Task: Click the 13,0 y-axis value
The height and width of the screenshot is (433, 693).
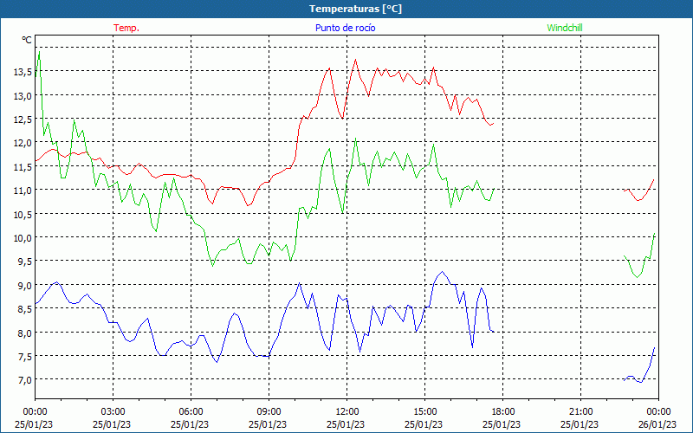Action: point(23,96)
